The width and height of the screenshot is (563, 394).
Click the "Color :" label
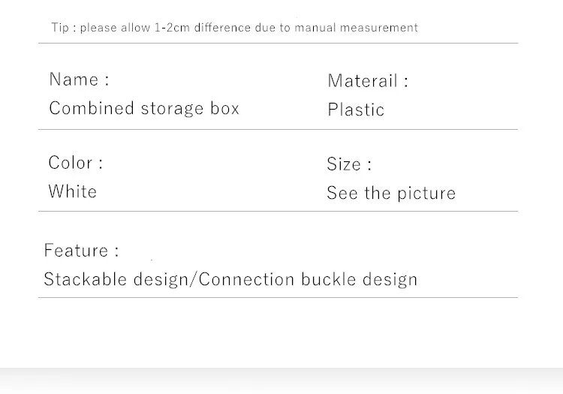pyautogui.click(x=76, y=163)
